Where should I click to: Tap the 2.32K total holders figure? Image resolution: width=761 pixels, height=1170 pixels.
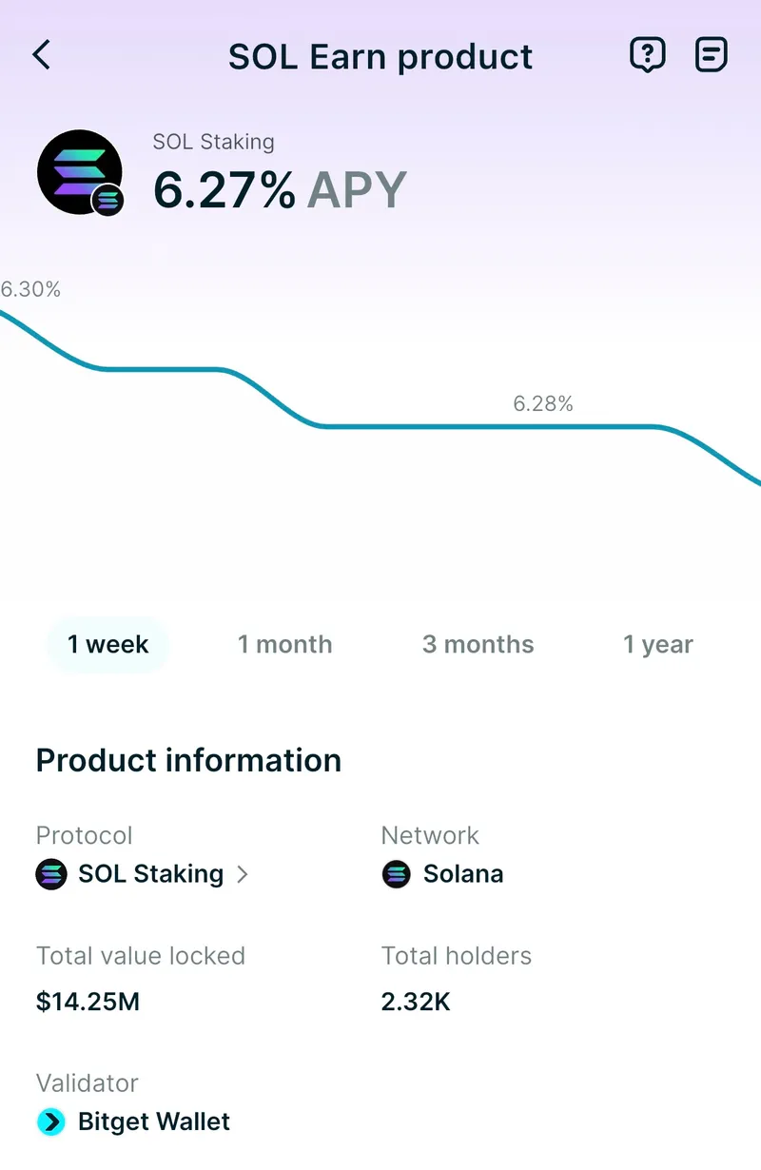pos(416,1002)
